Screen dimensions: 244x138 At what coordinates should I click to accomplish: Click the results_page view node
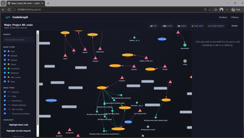pyautogui.click(x=150, y=69)
